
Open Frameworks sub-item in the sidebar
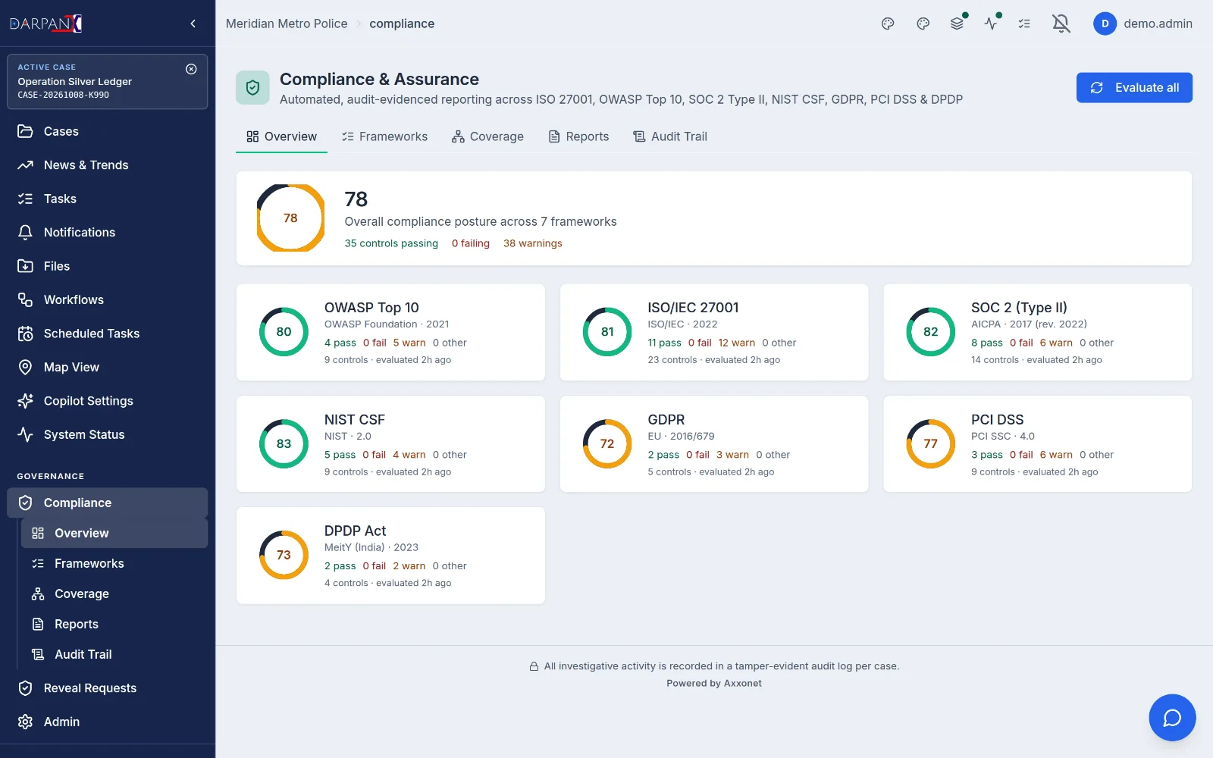point(114,563)
